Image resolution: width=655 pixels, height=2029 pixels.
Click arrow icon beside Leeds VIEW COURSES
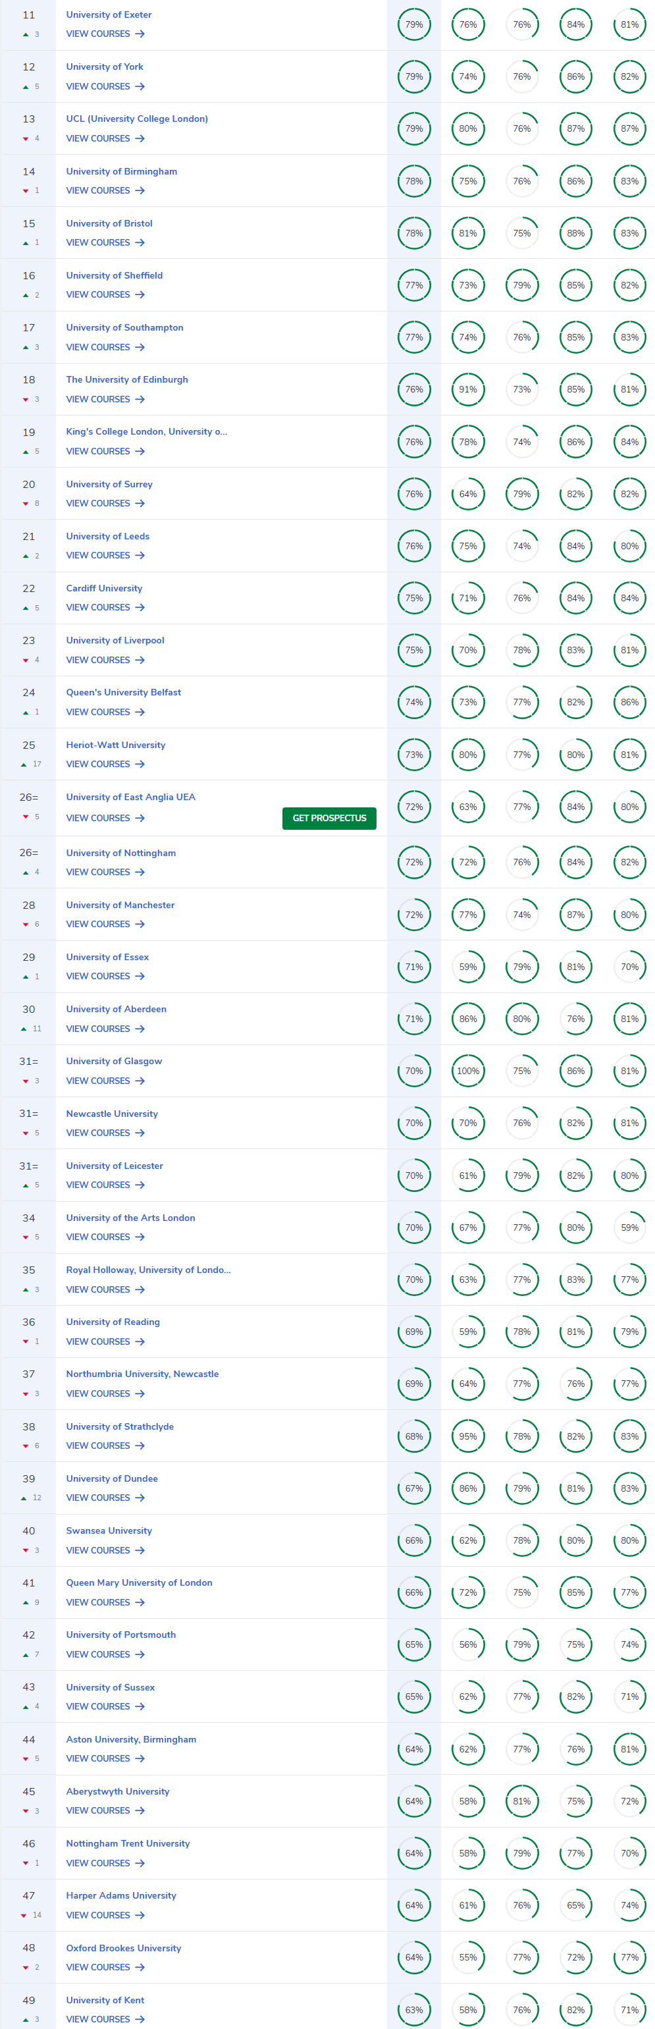click(x=140, y=555)
